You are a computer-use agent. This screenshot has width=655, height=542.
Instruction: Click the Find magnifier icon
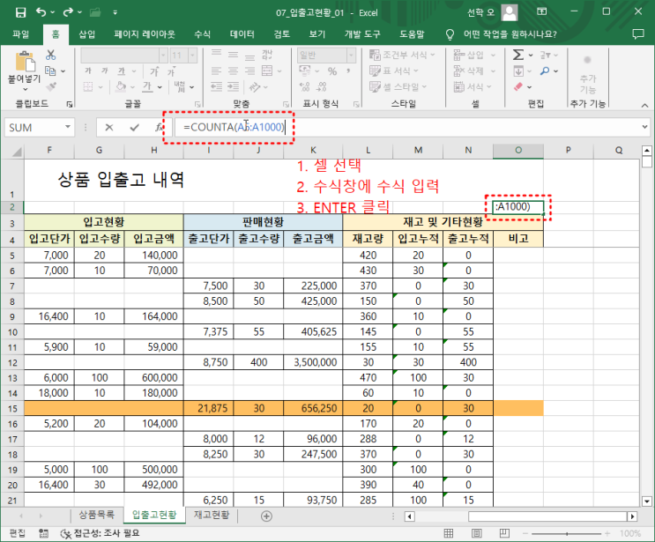tap(544, 71)
